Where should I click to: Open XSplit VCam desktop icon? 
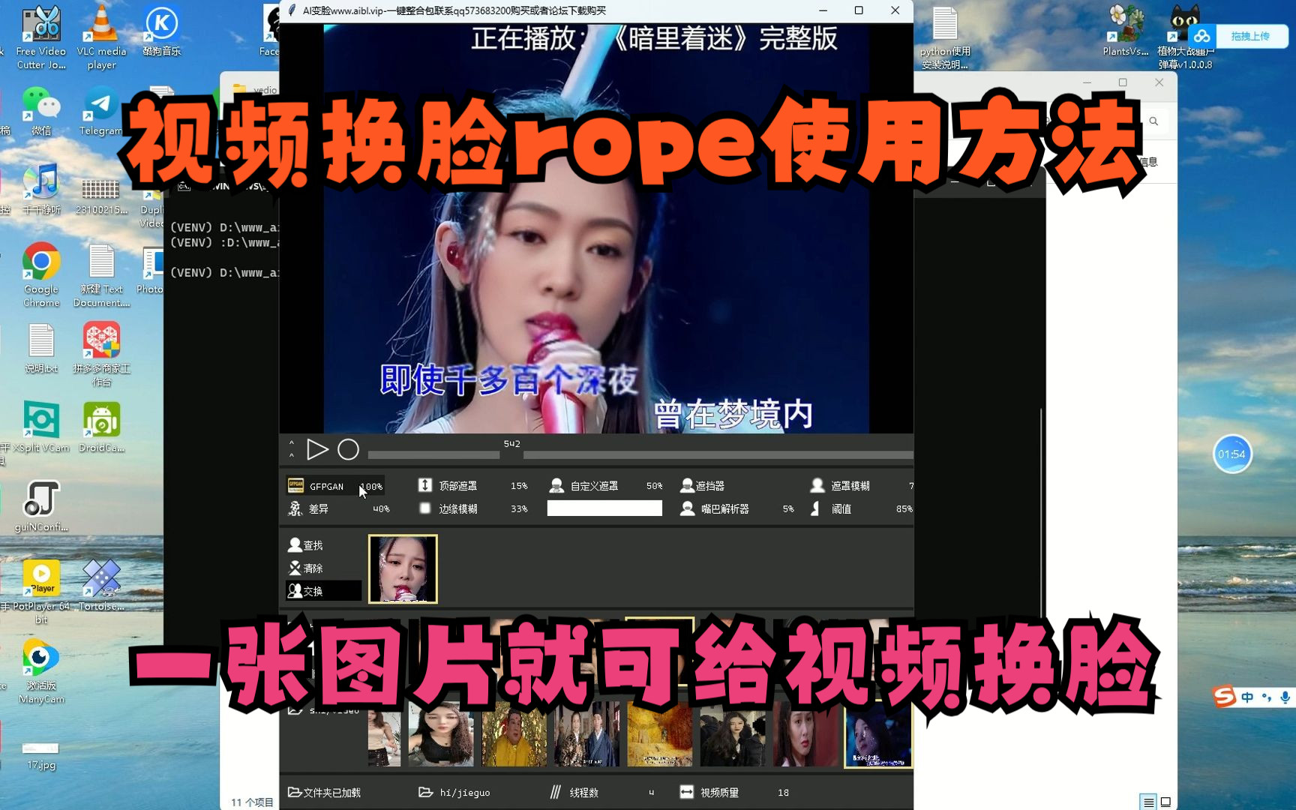[41, 427]
